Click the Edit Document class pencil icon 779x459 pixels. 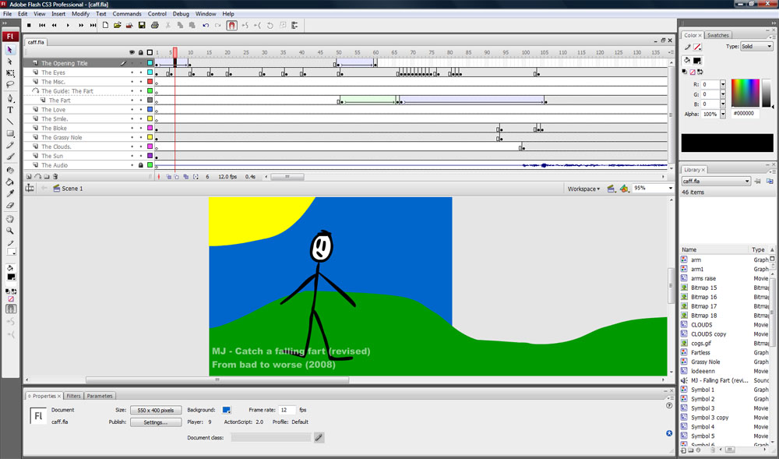pos(319,437)
